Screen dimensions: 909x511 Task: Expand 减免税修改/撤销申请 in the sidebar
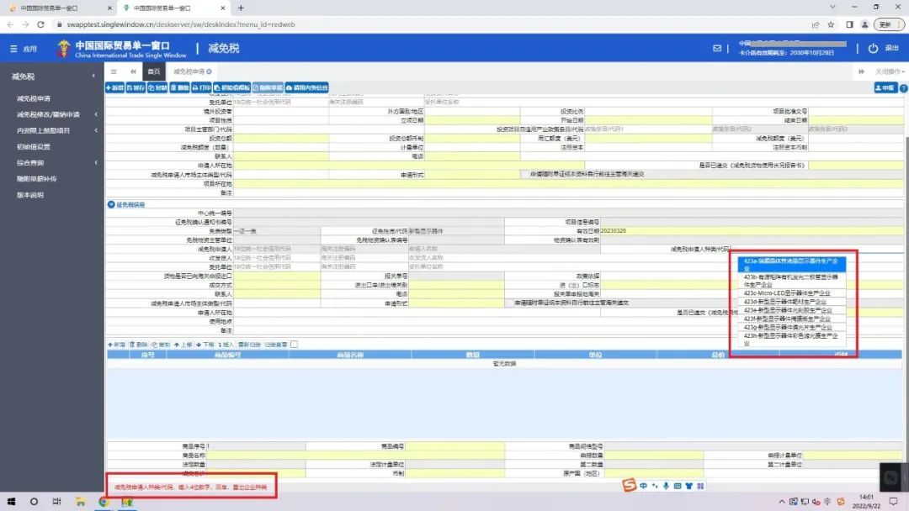49,114
